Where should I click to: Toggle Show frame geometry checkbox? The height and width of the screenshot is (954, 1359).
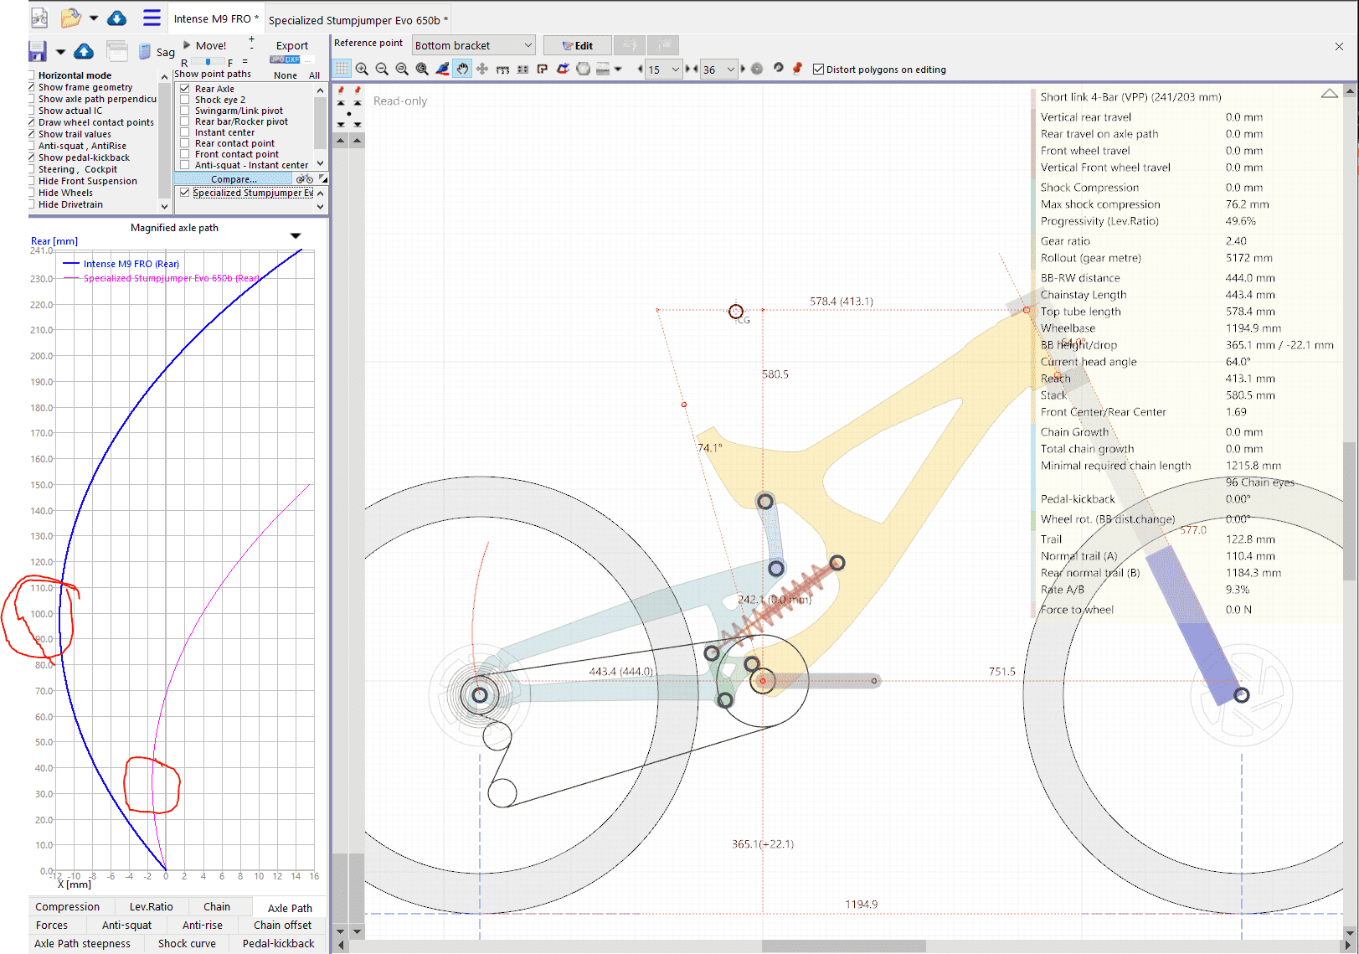(32, 87)
